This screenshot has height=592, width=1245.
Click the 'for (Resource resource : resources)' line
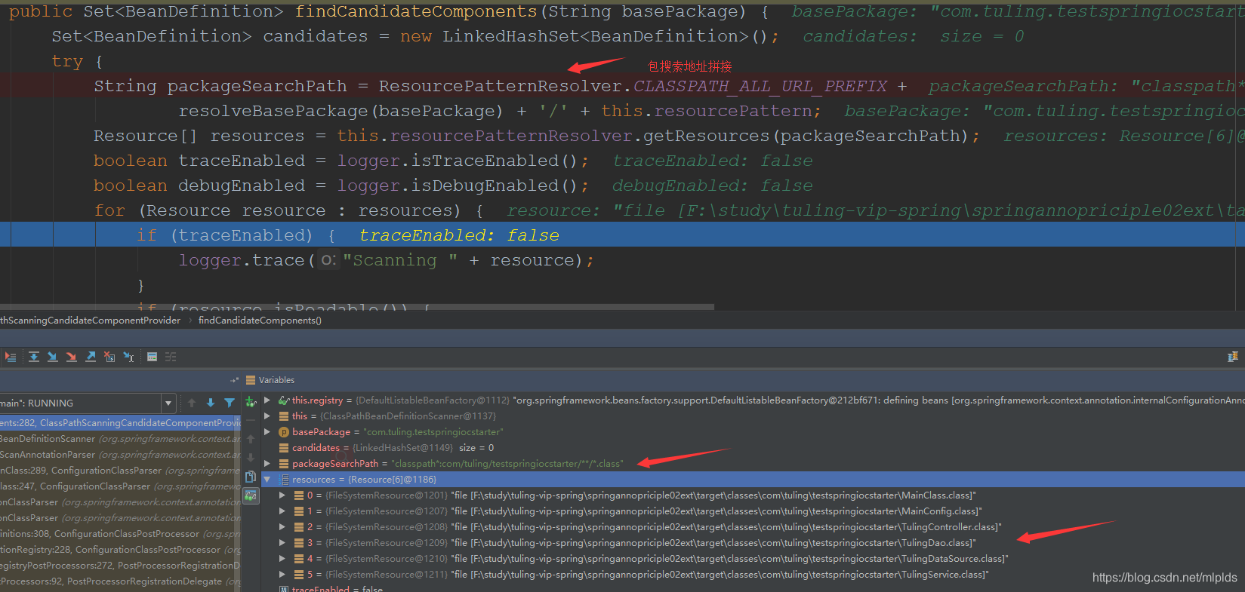pos(622,210)
